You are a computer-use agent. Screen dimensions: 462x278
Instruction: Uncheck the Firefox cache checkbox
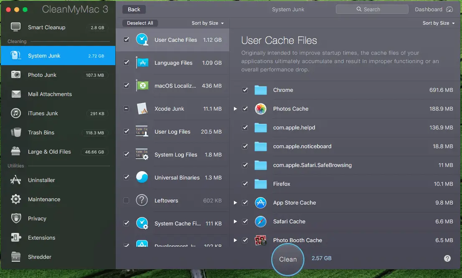coord(245,184)
